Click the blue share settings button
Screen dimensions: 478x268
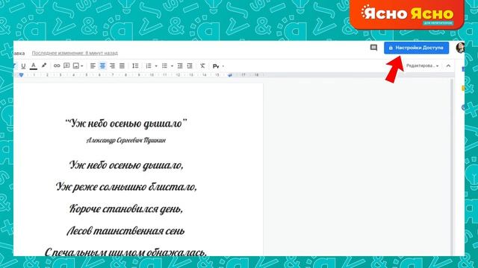[x=417, y=48]
